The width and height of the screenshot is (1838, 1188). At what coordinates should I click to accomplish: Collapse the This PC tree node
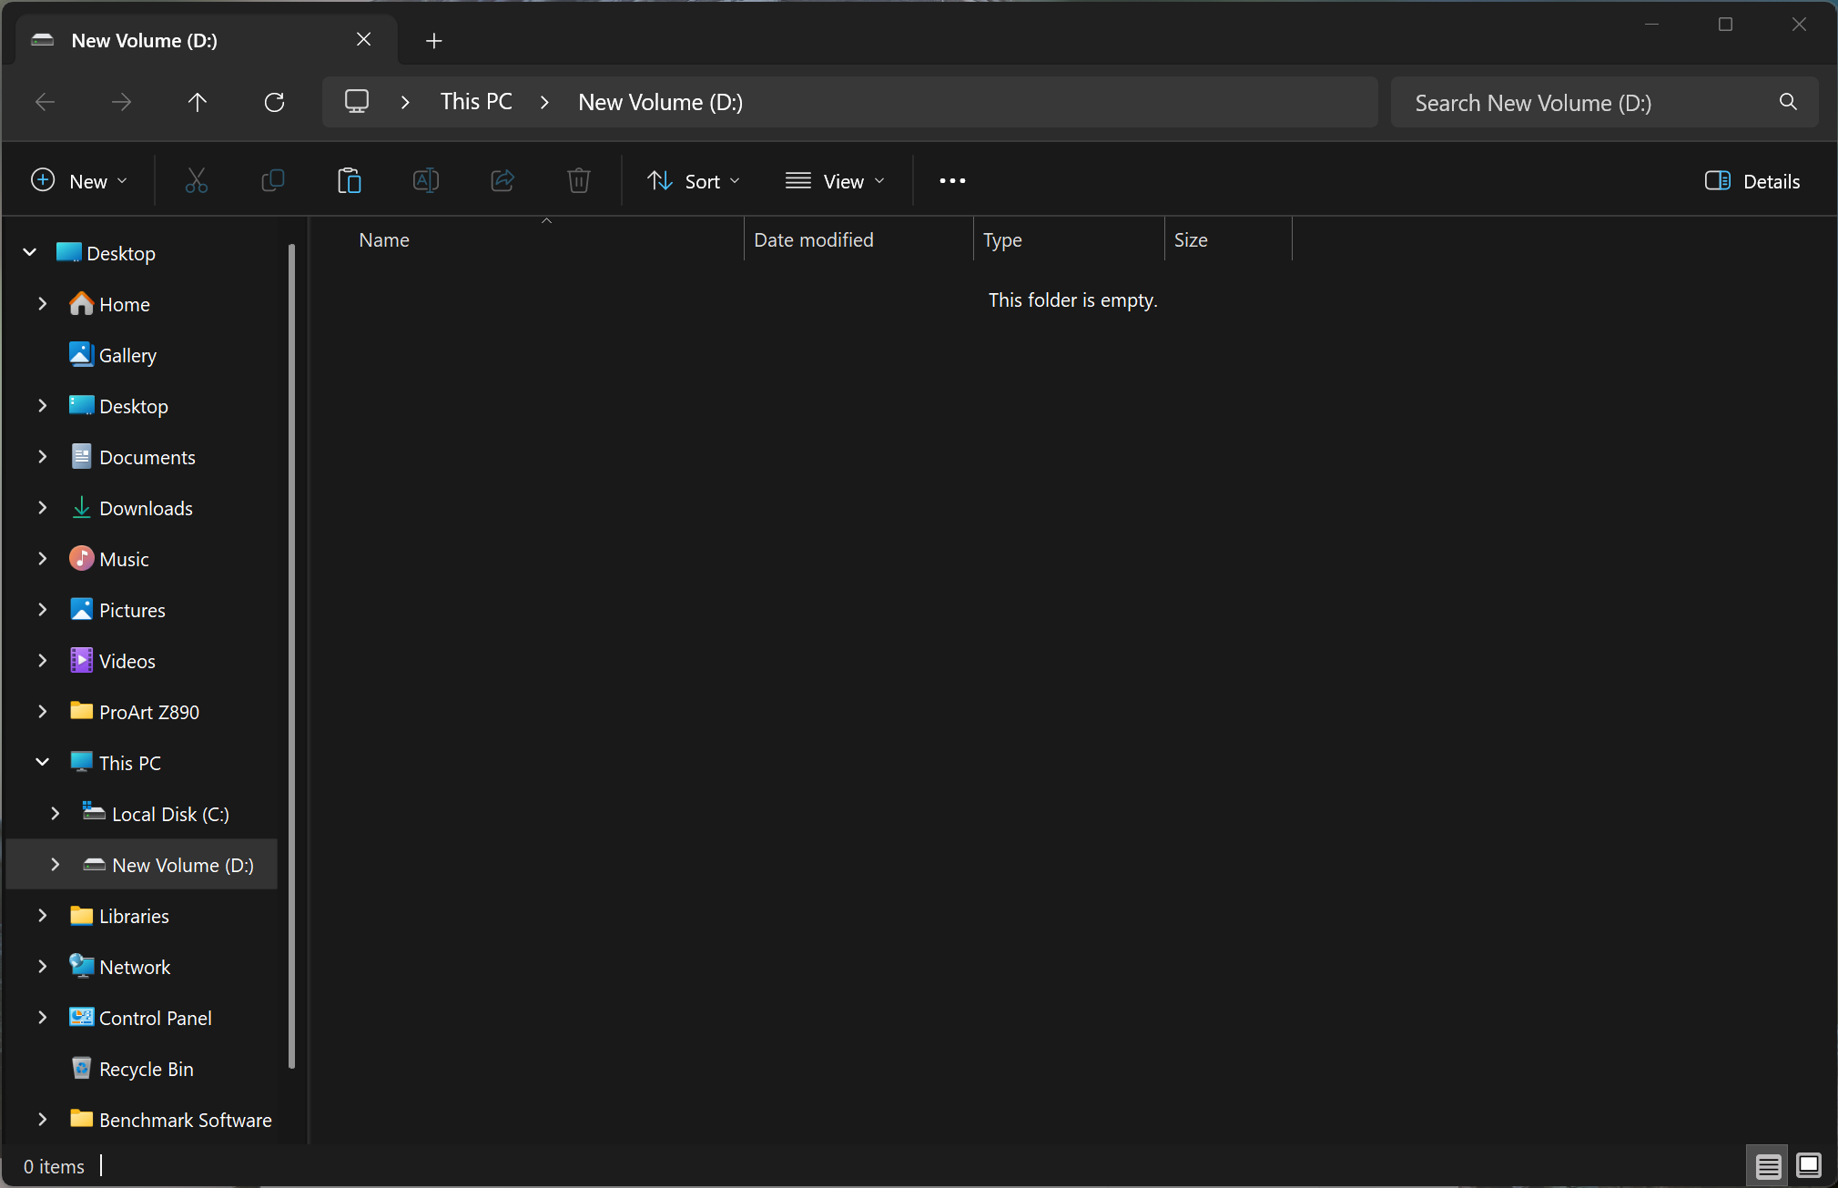[x=43, y=762]
